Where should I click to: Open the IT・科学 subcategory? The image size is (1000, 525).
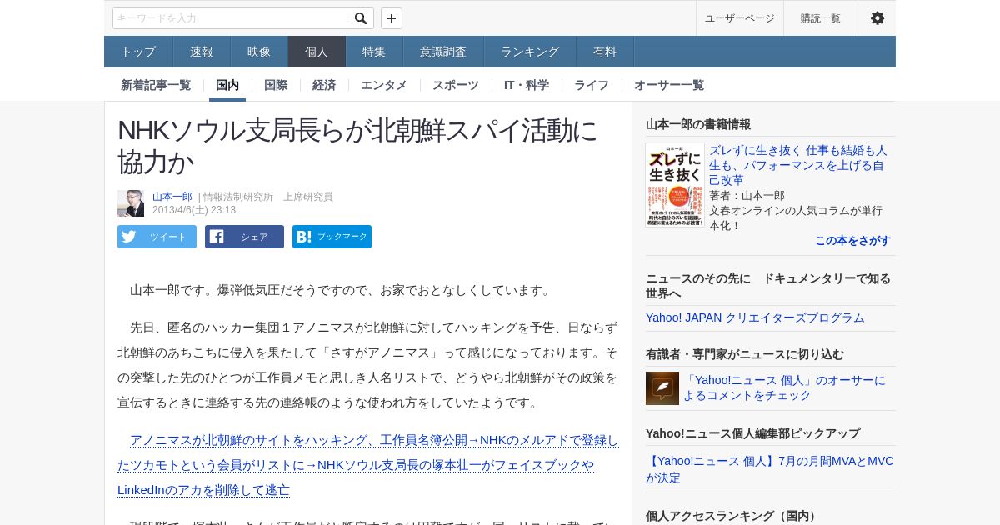coord(527,85)
